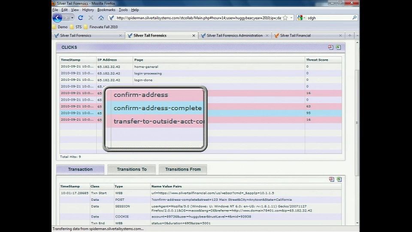The image size is (412, 232).
Task: Click the Stop loading X icon
Action: pos(91,18)
